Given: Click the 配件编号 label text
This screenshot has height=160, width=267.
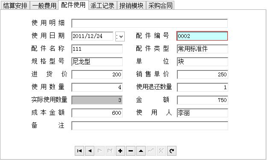Looking at the screenshot, I should click(x=153, y=36).
